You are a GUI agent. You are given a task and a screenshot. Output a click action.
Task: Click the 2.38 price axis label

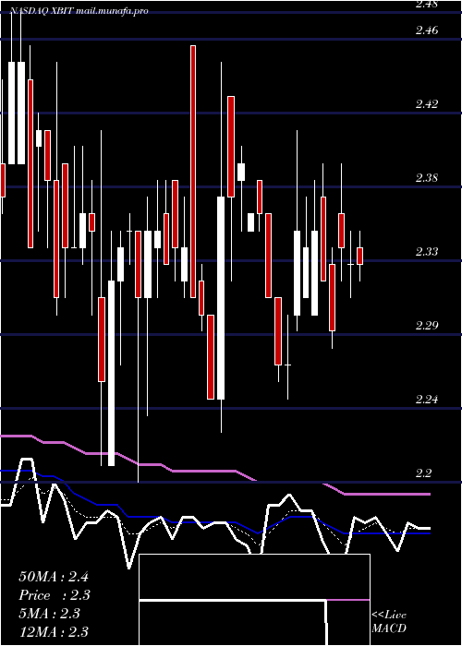point(427,178)
